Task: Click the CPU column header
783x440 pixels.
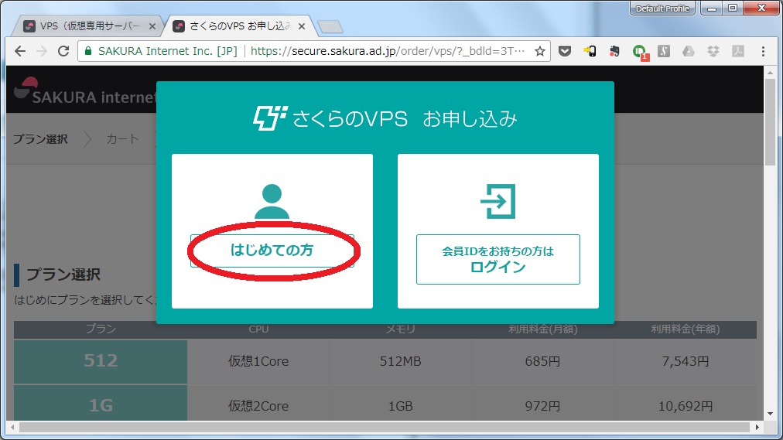Action: (x=258, y=329)
